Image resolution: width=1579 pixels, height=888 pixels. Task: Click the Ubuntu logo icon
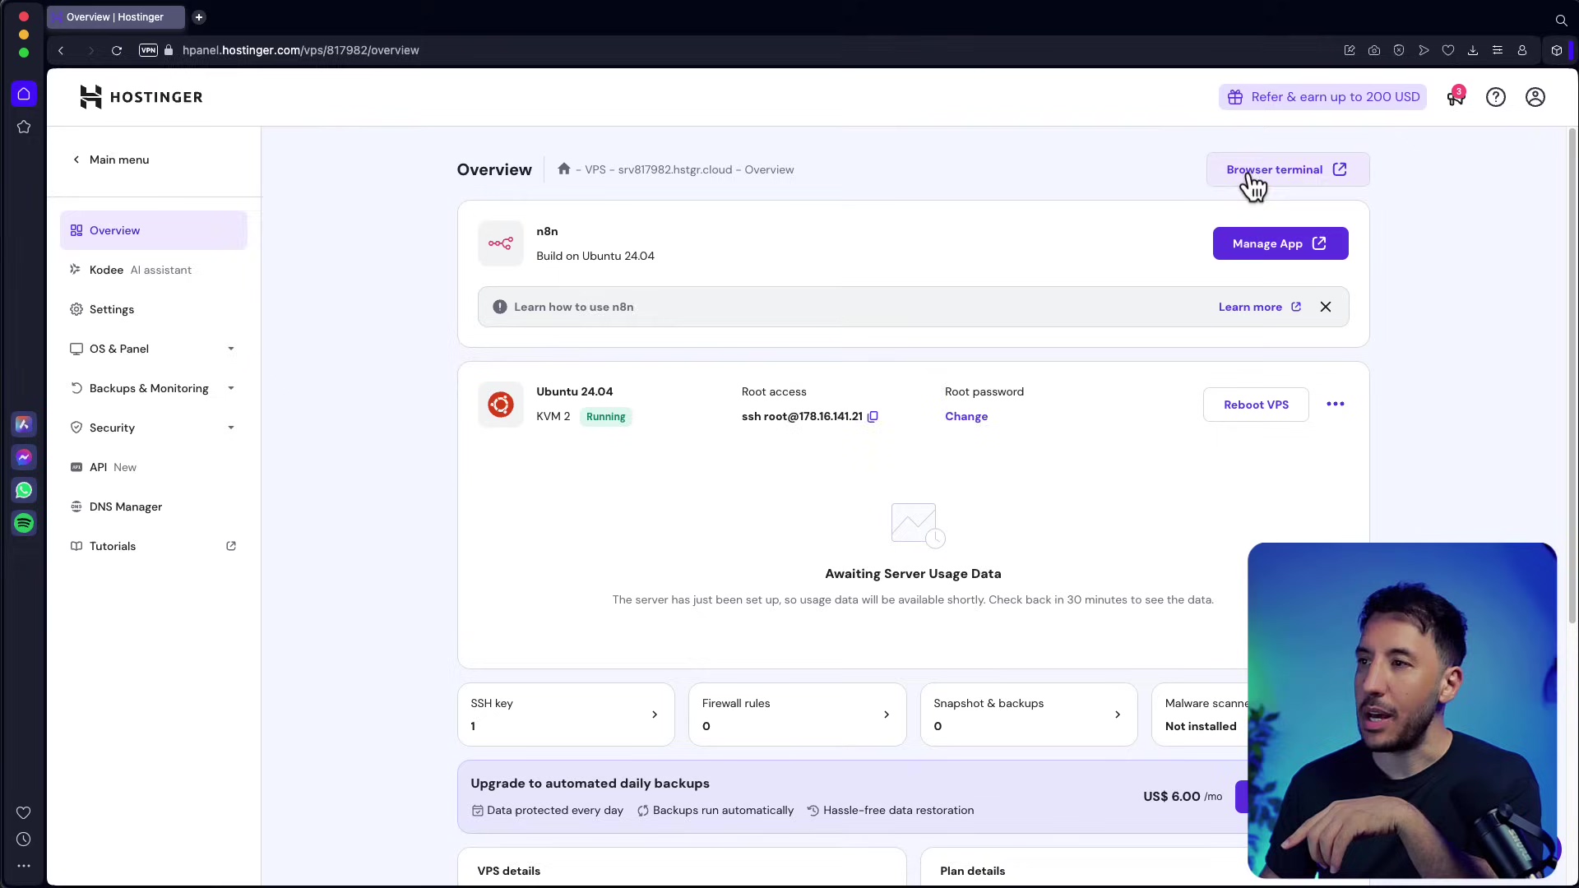click(500, 405)
